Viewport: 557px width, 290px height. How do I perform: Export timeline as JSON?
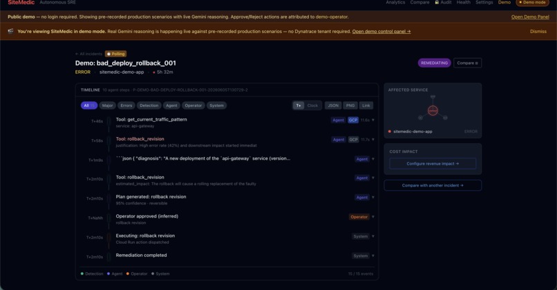click(333, 105)
